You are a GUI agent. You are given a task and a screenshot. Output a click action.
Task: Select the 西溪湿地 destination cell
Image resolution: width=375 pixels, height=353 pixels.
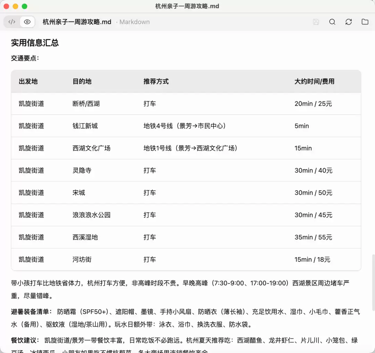coord(85,237)
